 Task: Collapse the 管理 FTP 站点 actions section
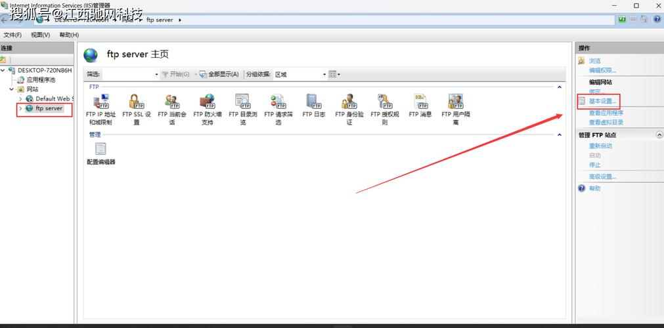click(x=659, y=135)
